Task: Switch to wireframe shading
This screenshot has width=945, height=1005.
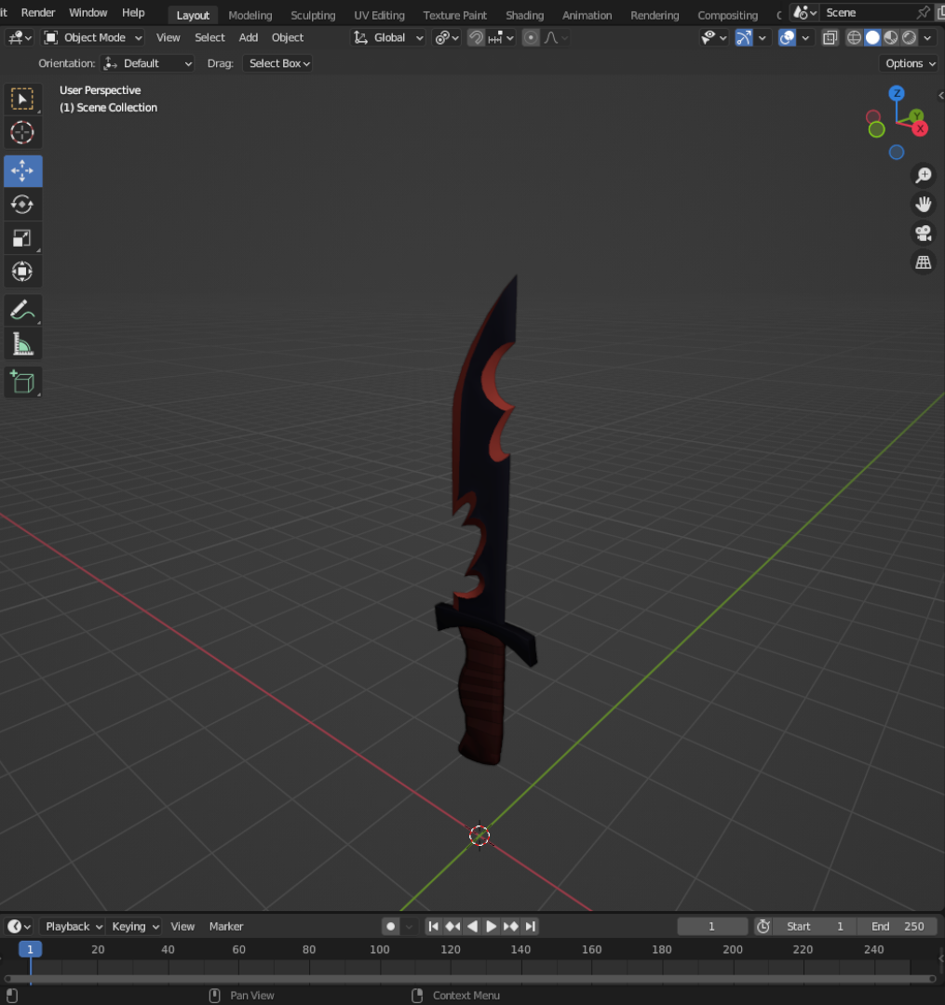Action: click(854, 38)
